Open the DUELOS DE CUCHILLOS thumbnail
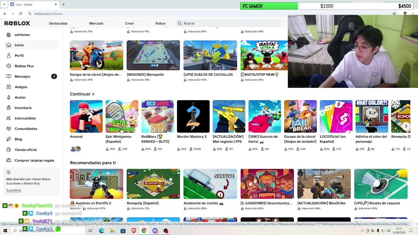Image resolution: width=418 pixels, height=235 pixels. [x=210, y=55]
